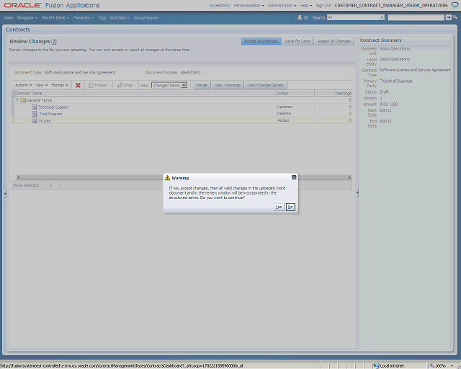The image size is (461, 369).
Task: Click the left panel splitter collapse arrow
Action: coord(5,194)
